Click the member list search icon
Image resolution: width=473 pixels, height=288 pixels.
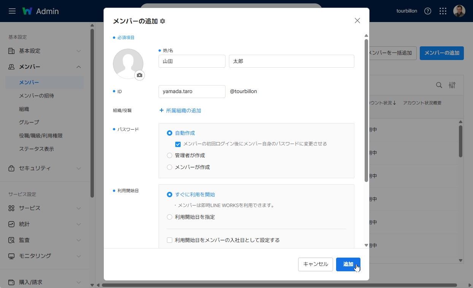[439, 85]
